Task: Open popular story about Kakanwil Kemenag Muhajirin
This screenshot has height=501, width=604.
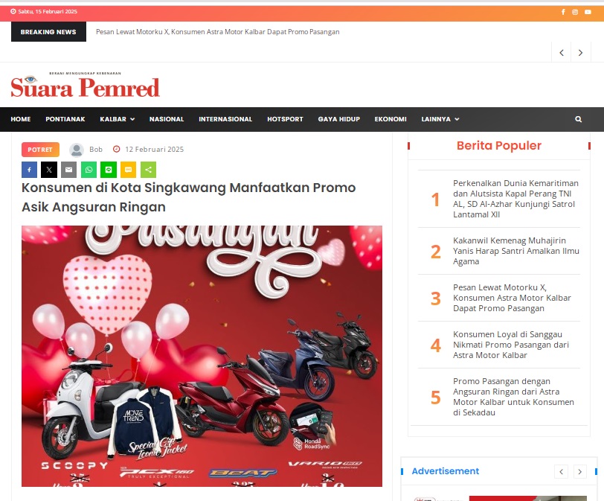Action: pyautogui.click(x=515, y=251)
